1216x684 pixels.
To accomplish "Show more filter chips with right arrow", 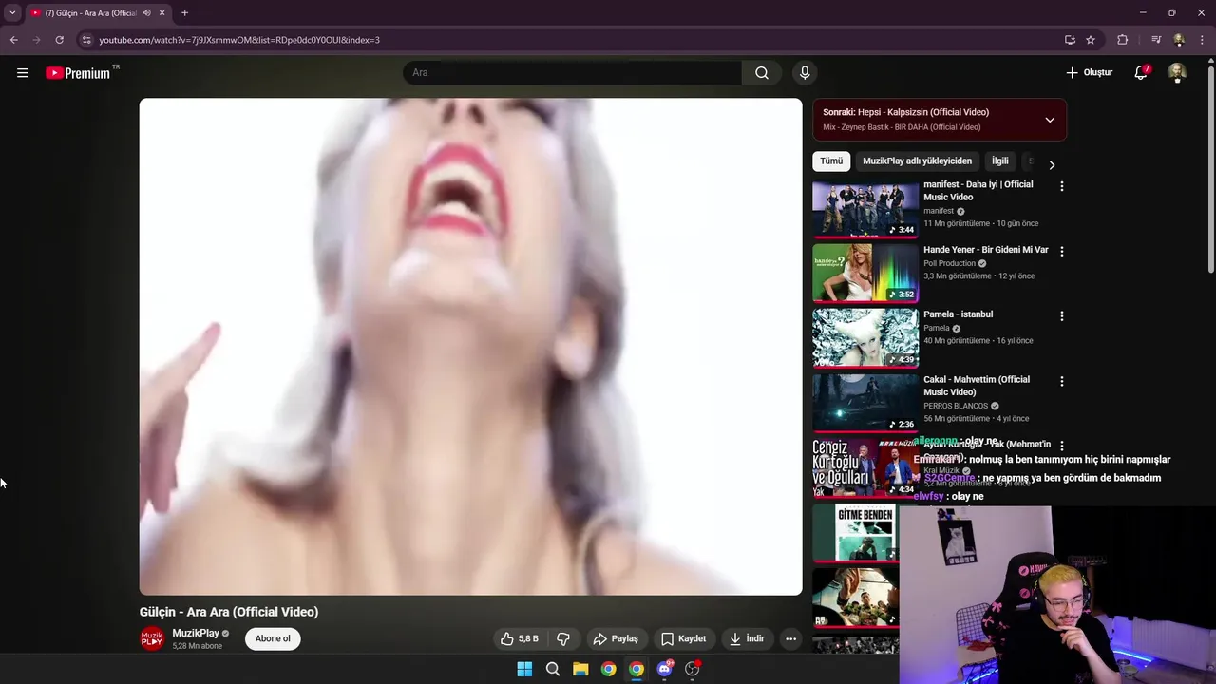I will click(x=1052, y=164).
